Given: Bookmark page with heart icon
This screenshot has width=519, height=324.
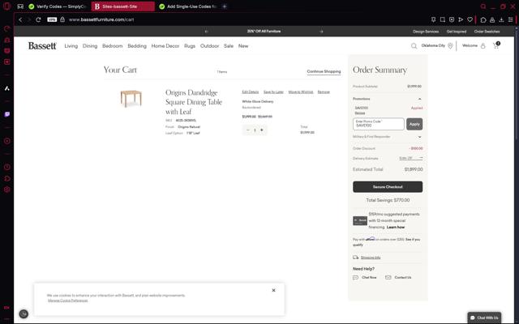Looking at the screenshot, I should [x=470, y=19].
